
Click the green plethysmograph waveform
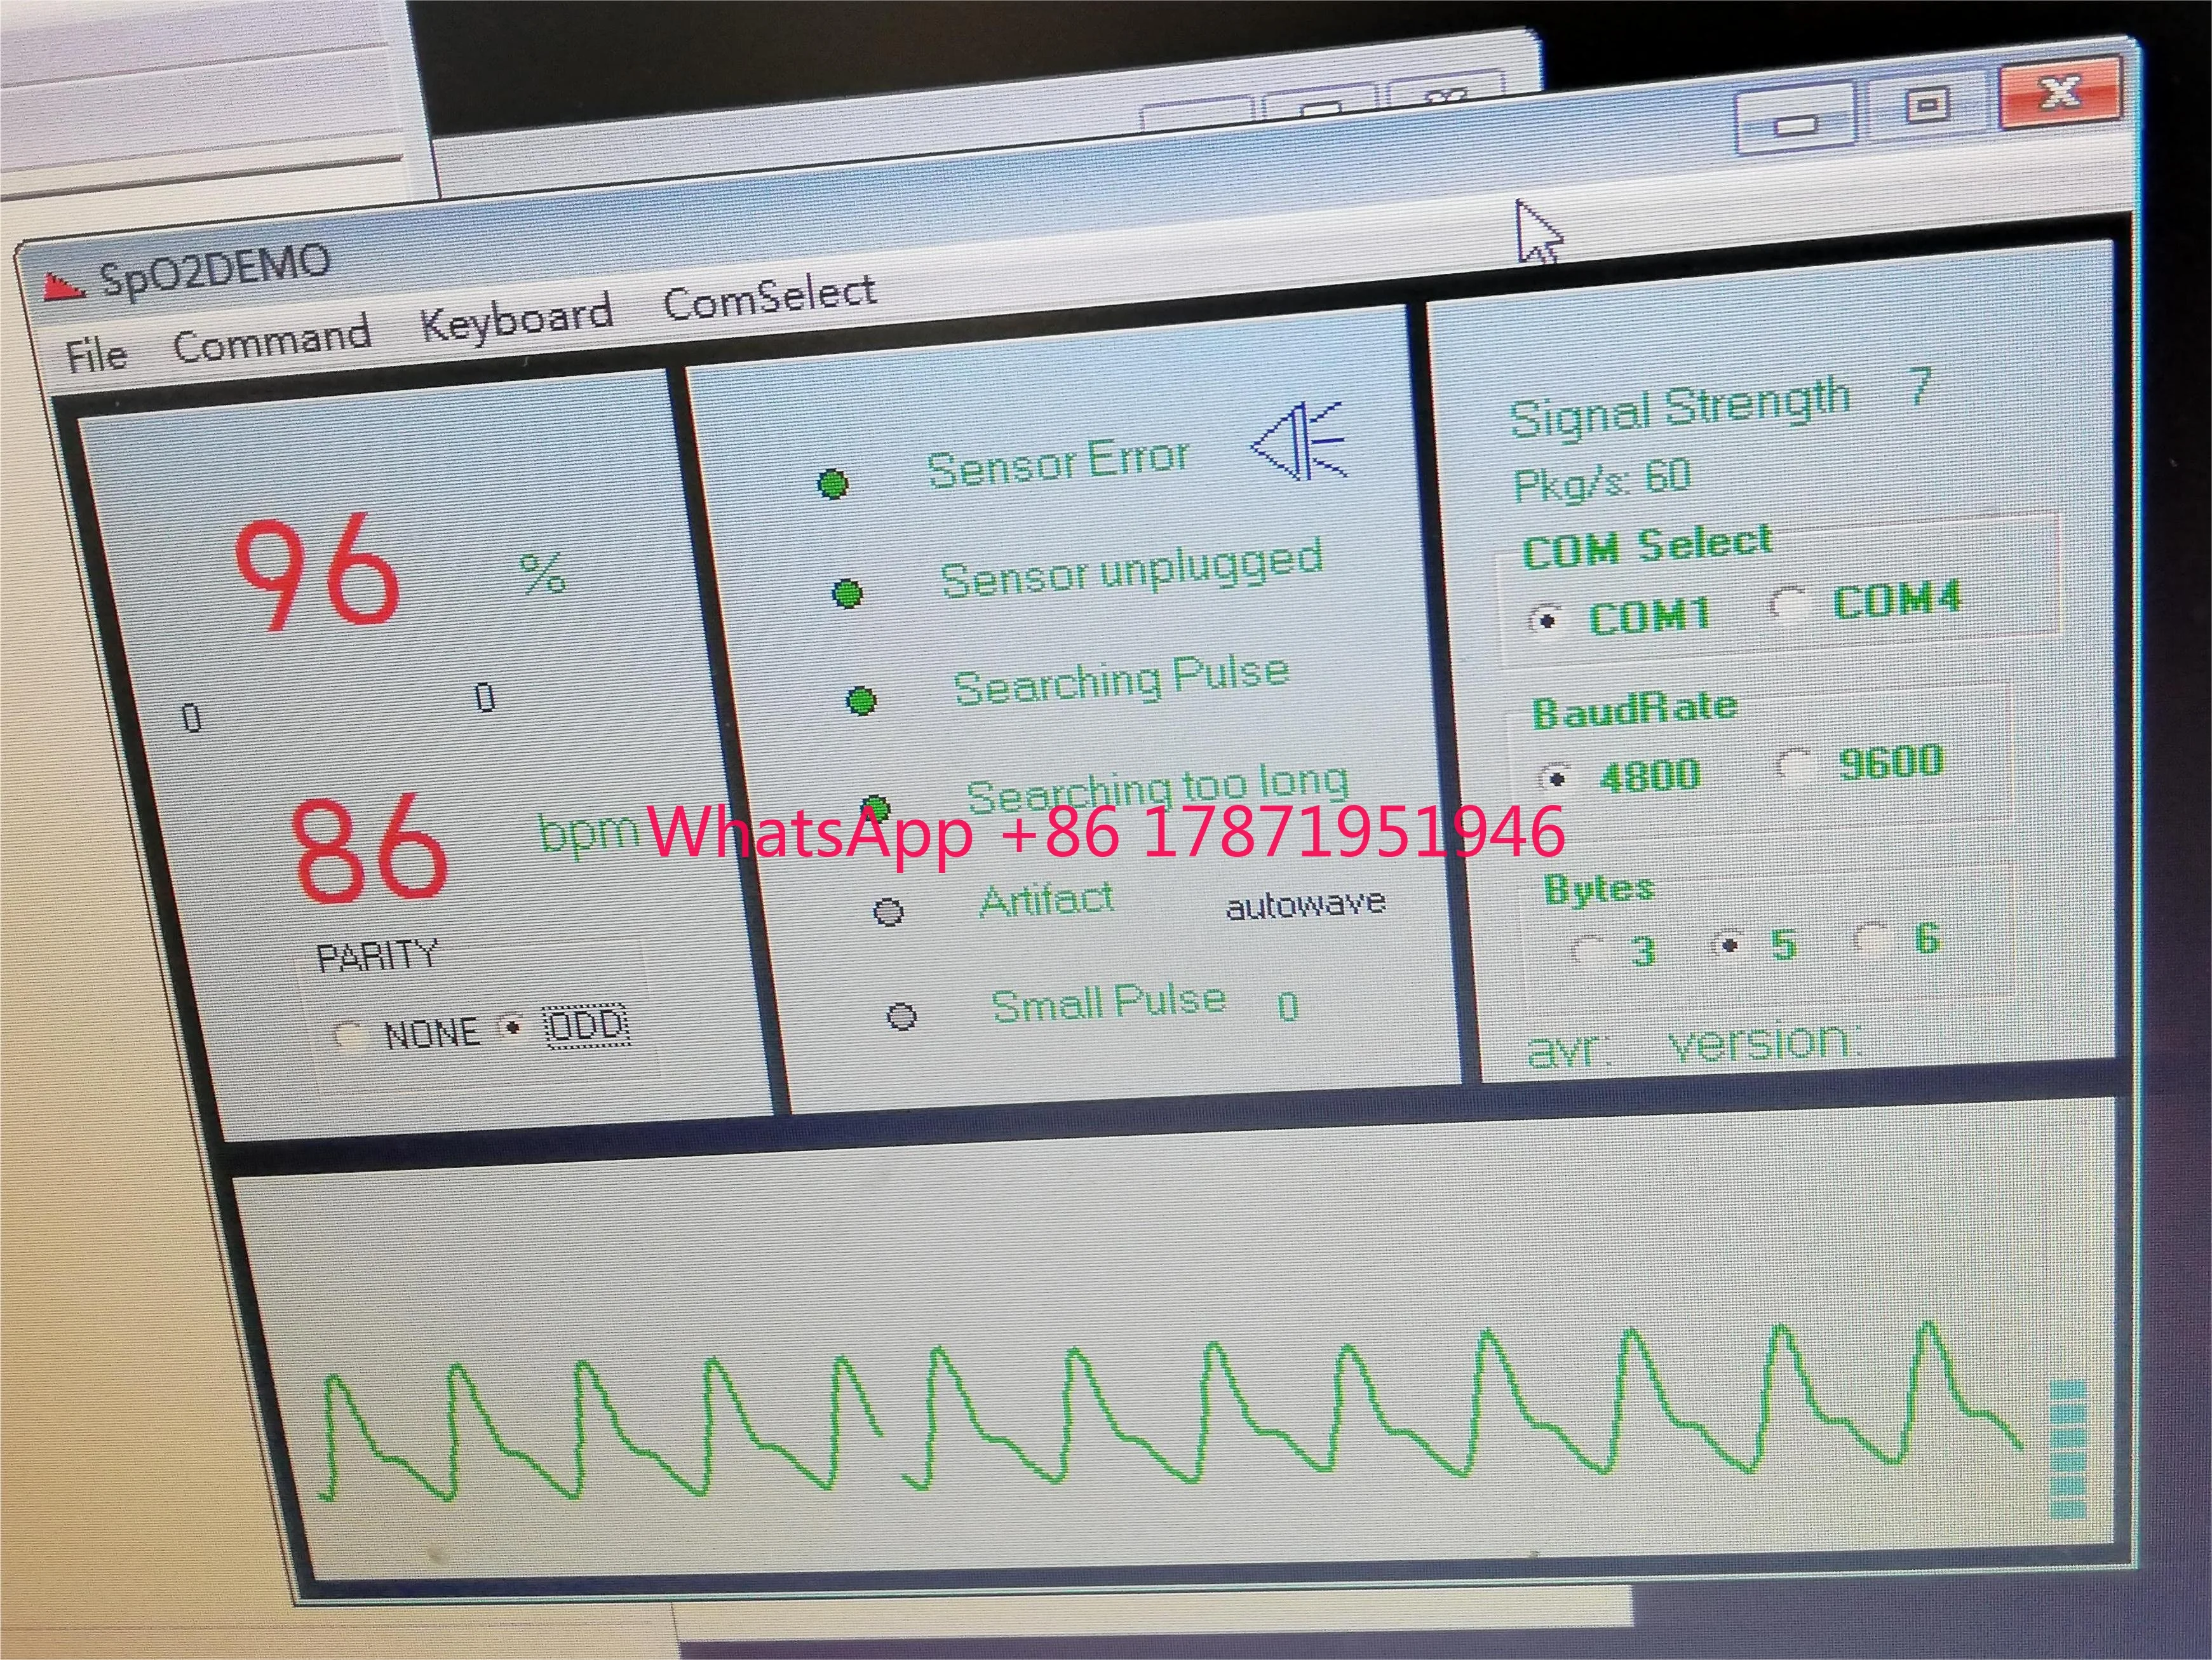click(1170, 1412)
